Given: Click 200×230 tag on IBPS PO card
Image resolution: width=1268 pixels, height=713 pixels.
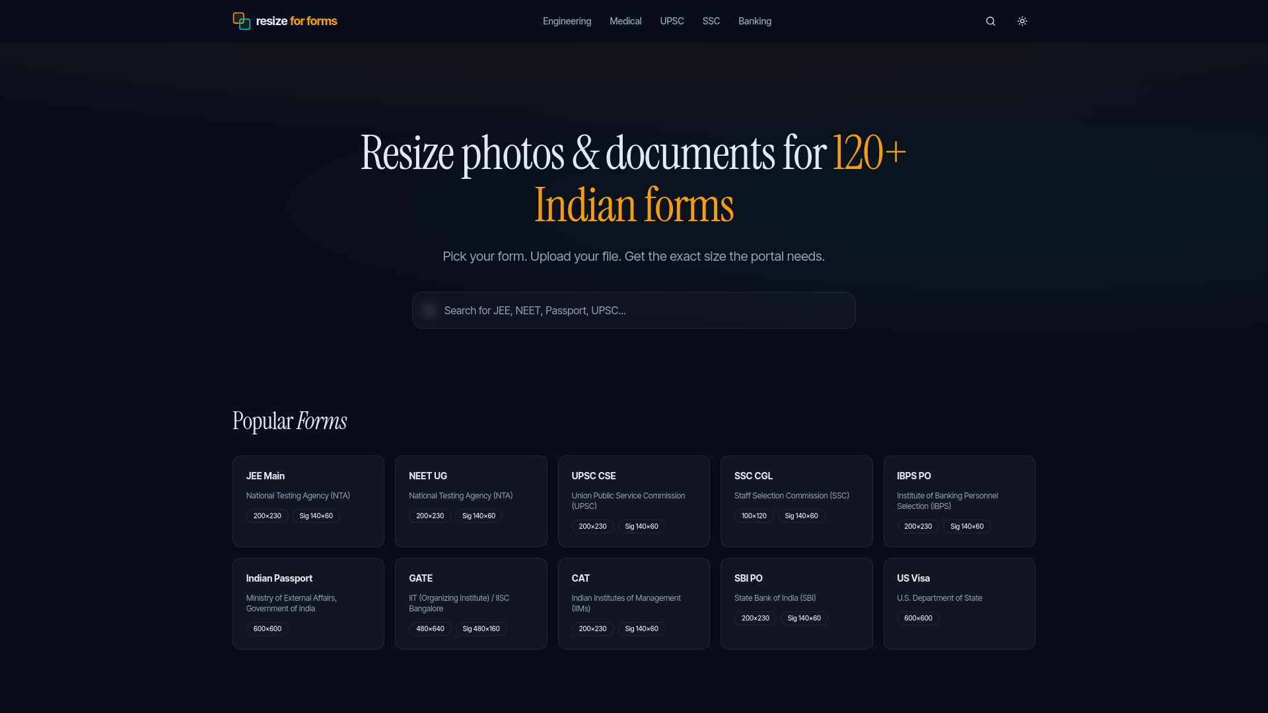Looking at the screenshot, I should [x=918, y=527].
